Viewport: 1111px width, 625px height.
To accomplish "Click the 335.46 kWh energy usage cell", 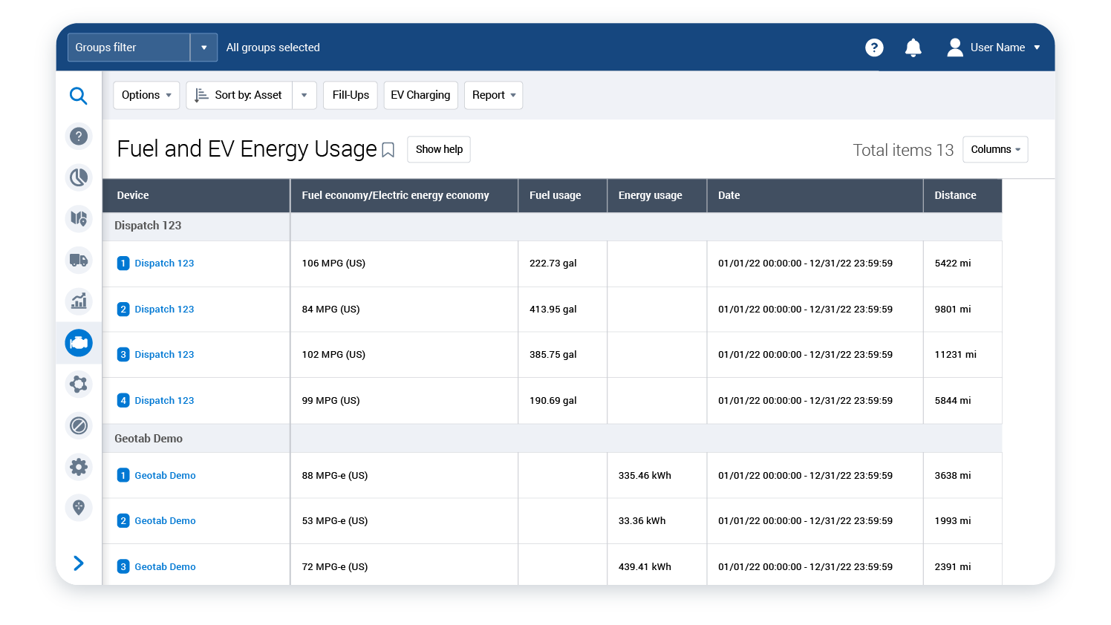I will (656, 476).
